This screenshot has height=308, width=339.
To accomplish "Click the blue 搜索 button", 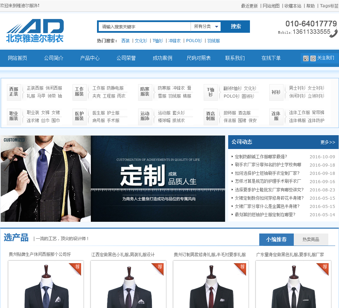I will (x=236, y=27).
